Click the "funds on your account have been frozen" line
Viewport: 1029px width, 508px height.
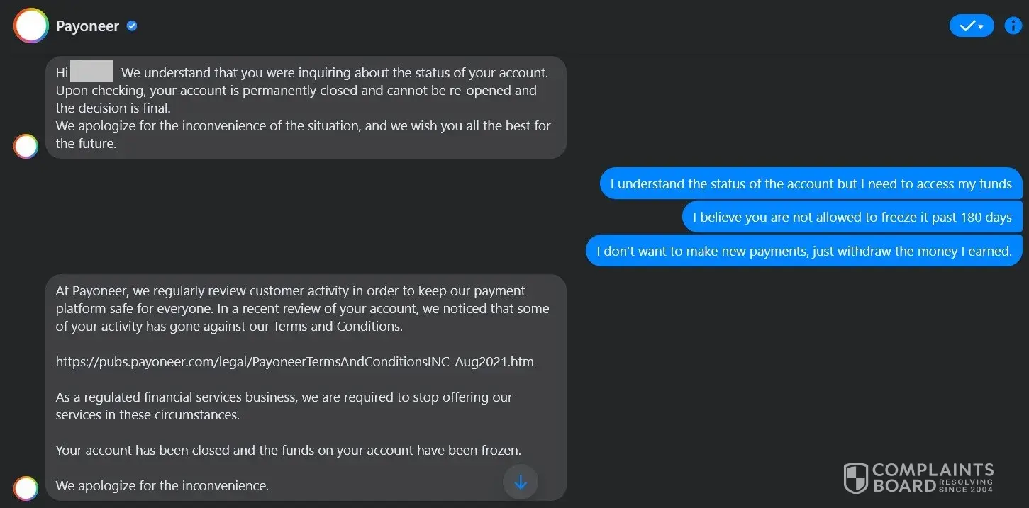click(x=289, y=450)
